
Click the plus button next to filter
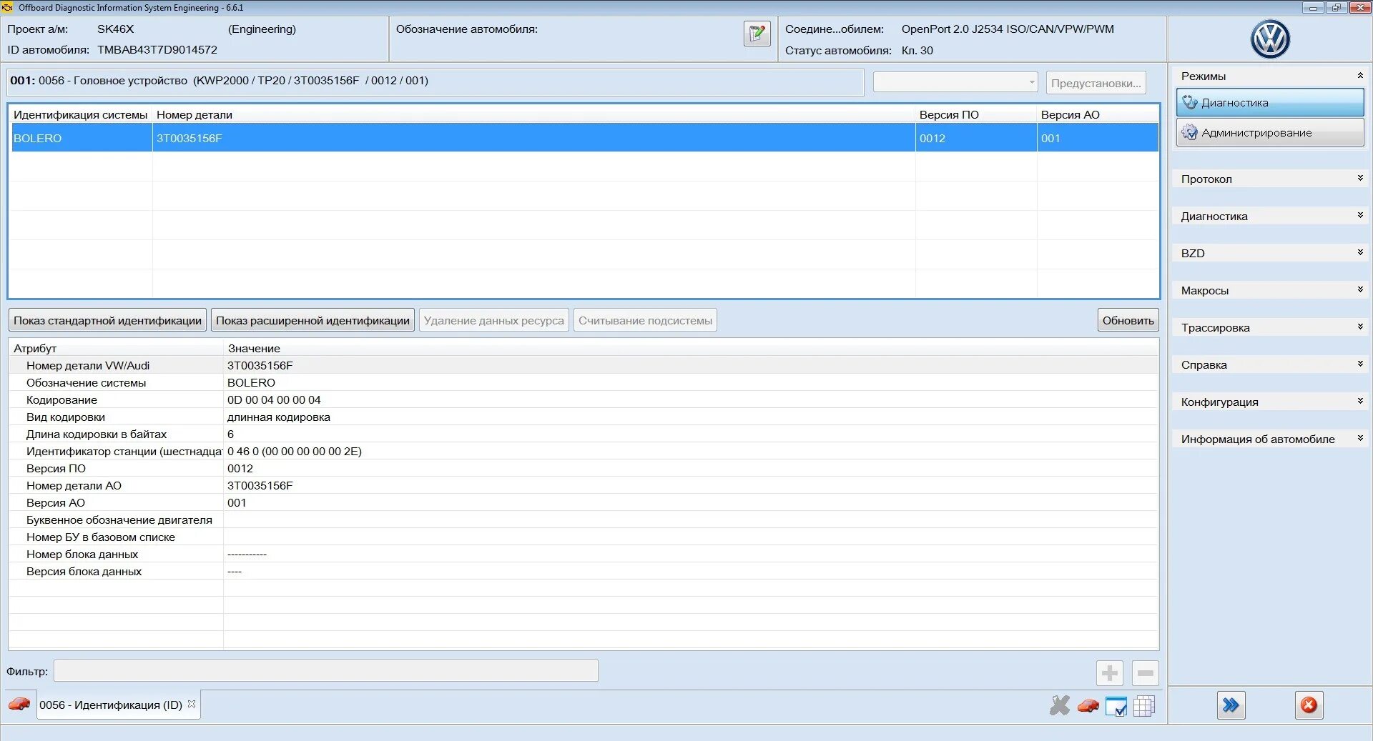[x=1110, y=672]
